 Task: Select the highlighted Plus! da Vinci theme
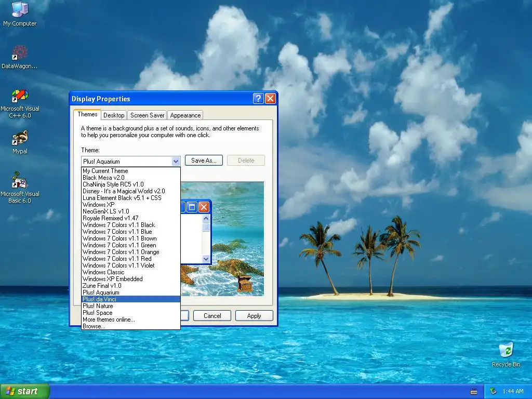point(131,299)
